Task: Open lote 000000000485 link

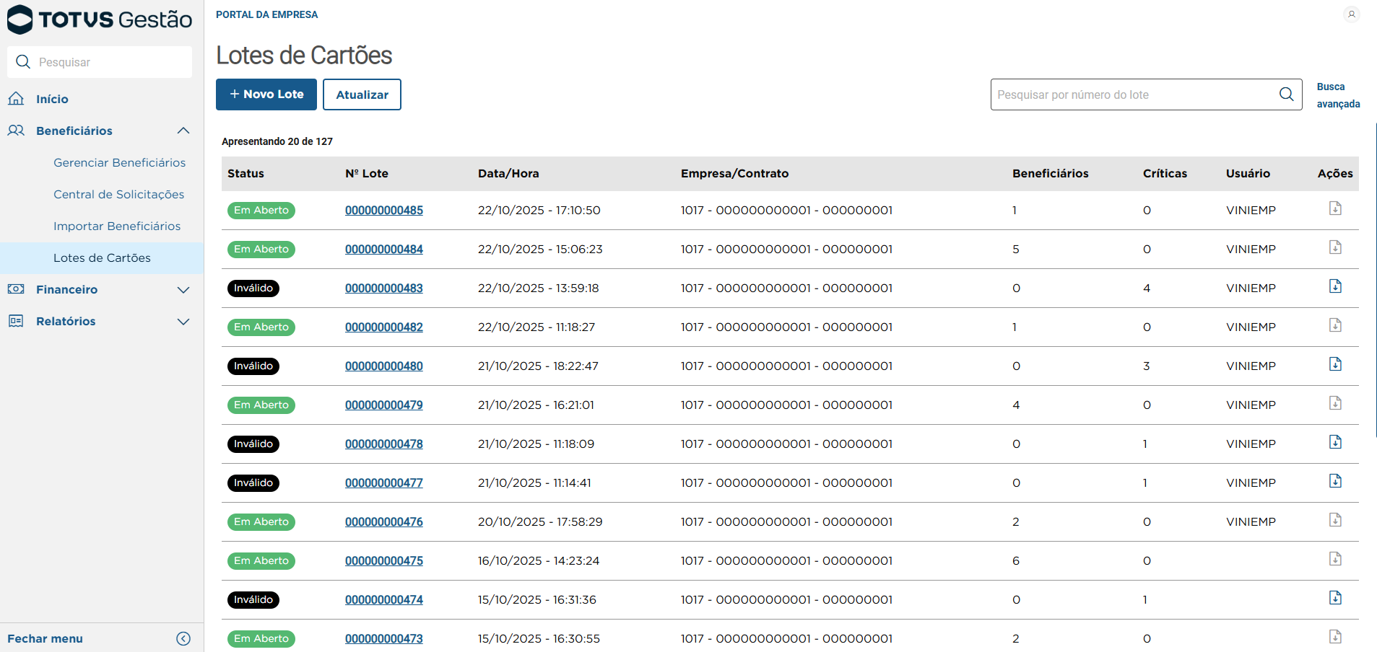Action: pyautogui.click(x=383, y=211)
